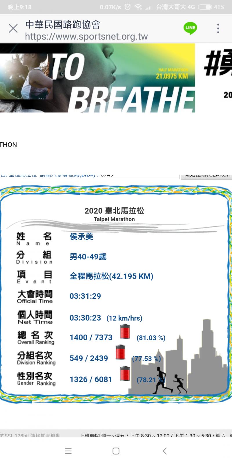This screenshot has height=465, width=232.
Task: Tap the 性別名次 Gender Ranking label
Action: point(36,379)
